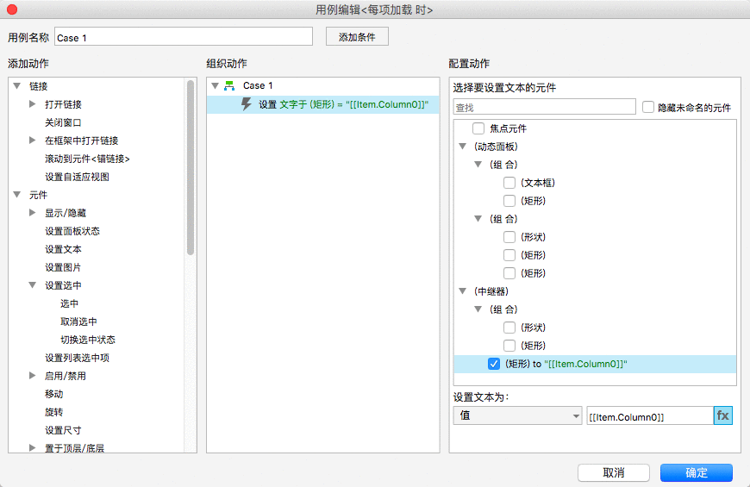Enable 隐藏未命名的元件 checkbox

(x=648, y=107)
